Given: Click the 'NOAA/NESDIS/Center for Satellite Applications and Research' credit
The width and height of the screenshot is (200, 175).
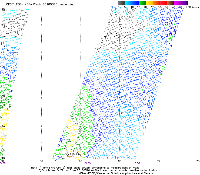Looking at the screenshot, I should tap(117, 173).
